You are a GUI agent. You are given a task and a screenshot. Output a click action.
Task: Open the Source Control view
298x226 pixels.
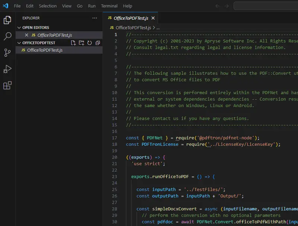click(7, 53)
